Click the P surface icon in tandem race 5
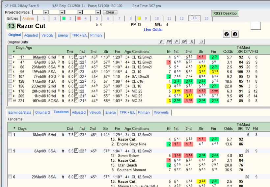Image resolution: width=270 pixels, height=187 pixels. point(76,151)
